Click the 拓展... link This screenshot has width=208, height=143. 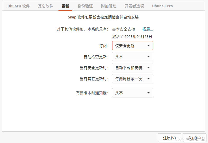(148, 29)
